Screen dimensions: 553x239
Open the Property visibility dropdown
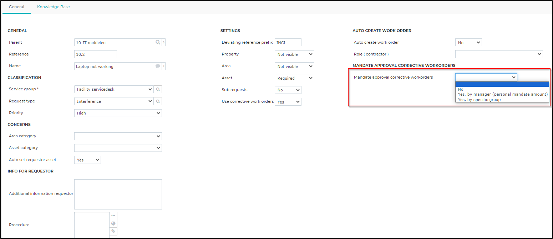[x=294, y=54]
